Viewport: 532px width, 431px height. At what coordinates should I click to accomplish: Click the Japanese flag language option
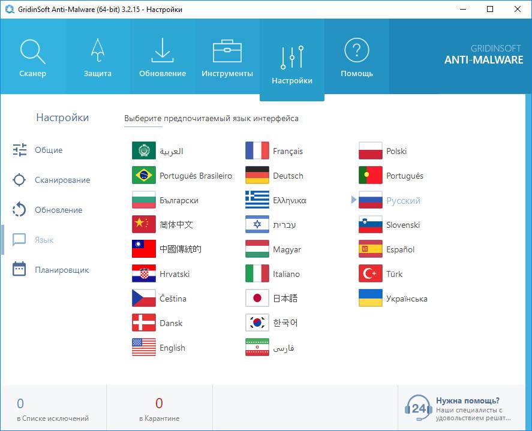[x=257, y=298]
